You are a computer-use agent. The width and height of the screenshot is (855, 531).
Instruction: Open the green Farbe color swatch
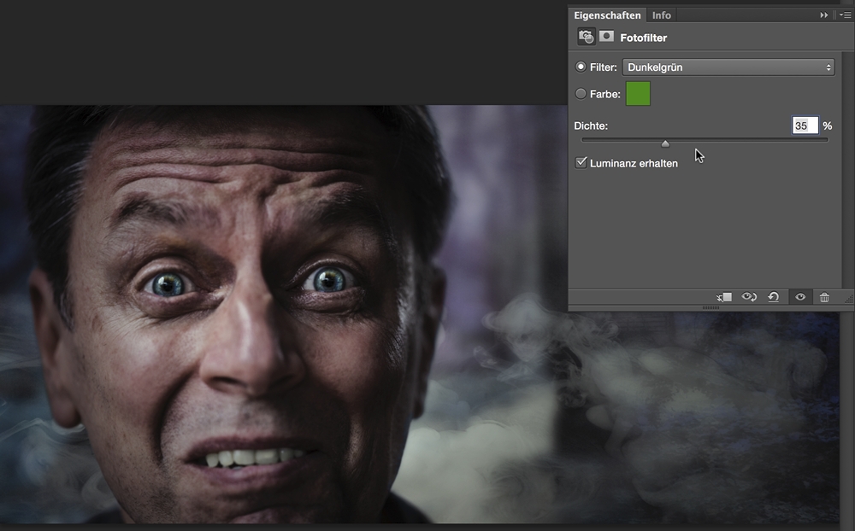(x=638, y=94)
